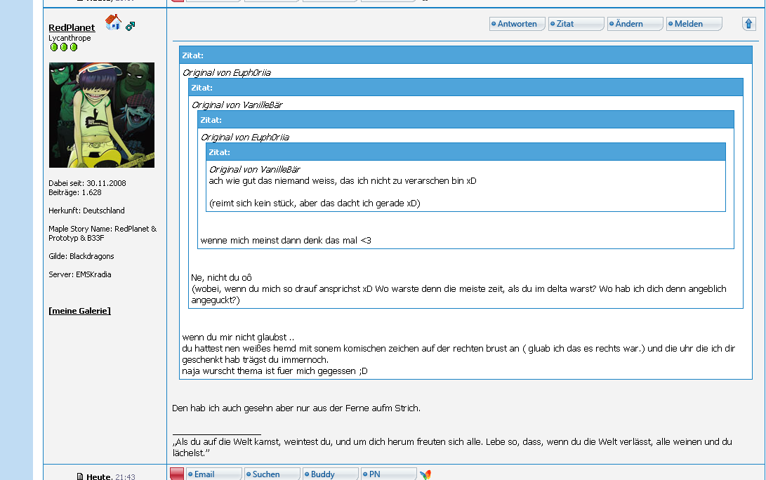Viewport: 766px width, 480px height.
Task: Click the green rank dots under Lycanthrope
Action: [x=64, y=47]
